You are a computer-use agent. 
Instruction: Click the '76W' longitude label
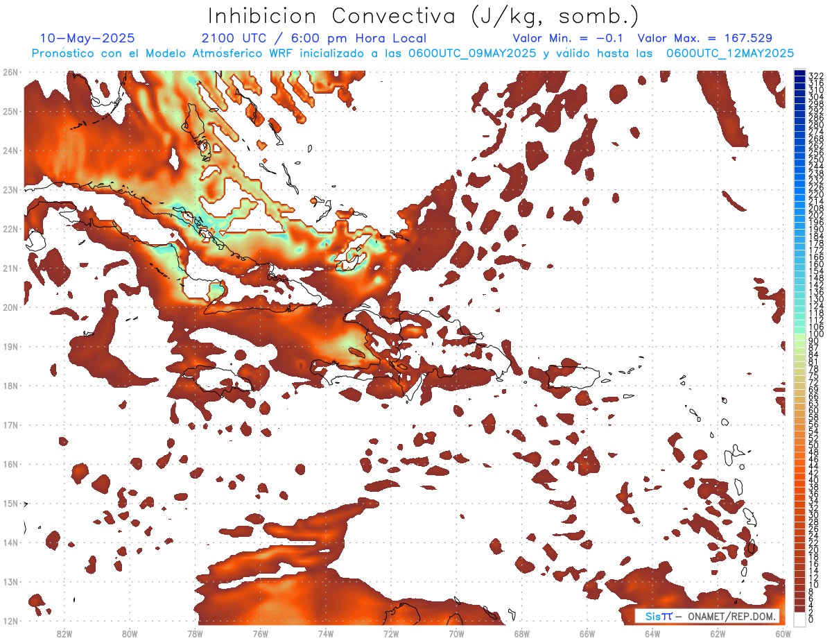point(261,633)
